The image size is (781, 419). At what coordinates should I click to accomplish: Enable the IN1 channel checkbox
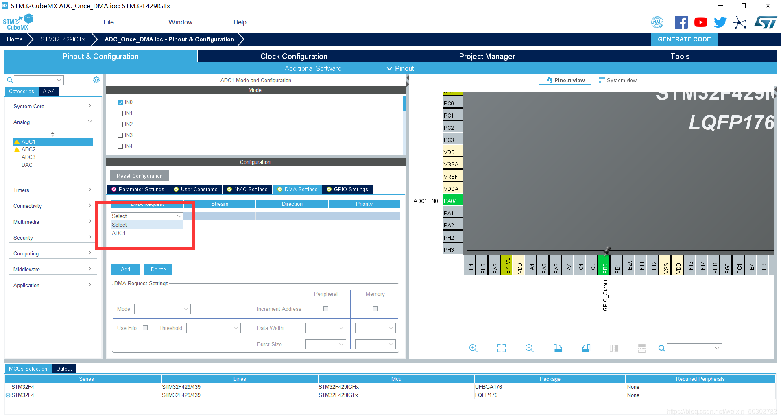pos(120,113)
